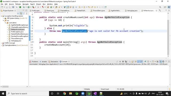The width and height of the screenshot is (171, 96).
Task: Click the Back navigation arrow in toolbar
Action: 95,7
